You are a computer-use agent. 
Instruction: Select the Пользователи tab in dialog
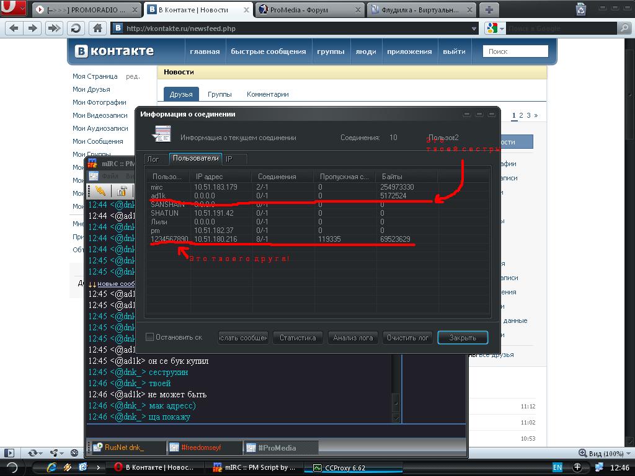[x=195, y=158]
